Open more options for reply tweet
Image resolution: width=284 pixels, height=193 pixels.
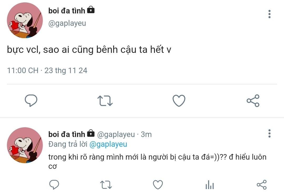269,133
